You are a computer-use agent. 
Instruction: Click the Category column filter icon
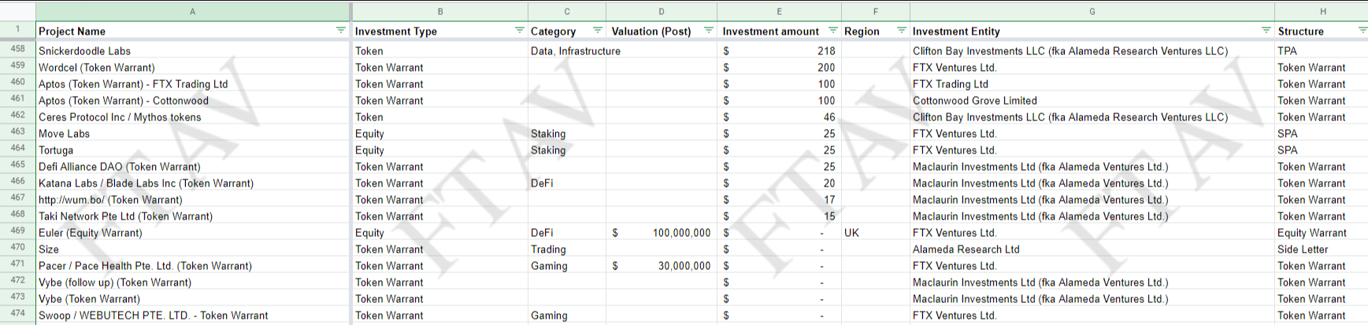coord(597,31)
